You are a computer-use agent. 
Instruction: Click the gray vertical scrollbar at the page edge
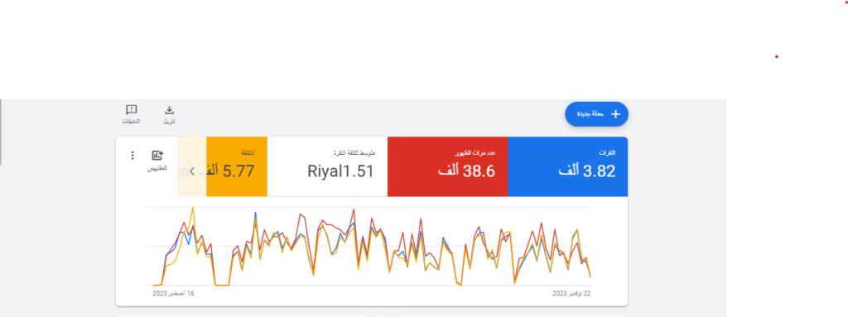click(x=1, y=132)
